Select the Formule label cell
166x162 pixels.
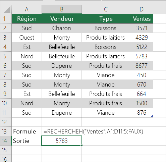click(x=26, y=131)
